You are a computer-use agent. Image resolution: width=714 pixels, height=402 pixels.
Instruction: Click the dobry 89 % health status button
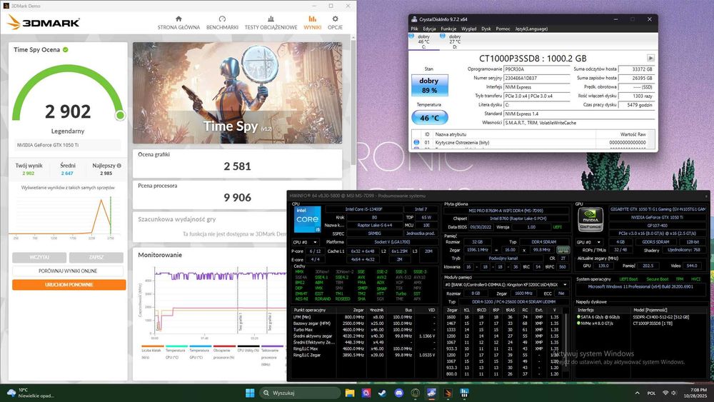[429, 85]
